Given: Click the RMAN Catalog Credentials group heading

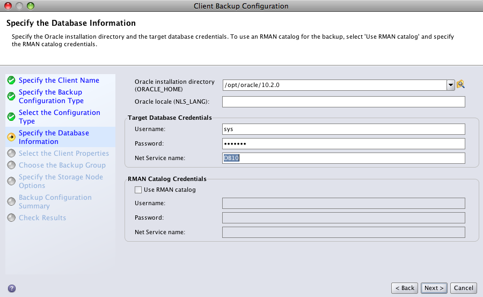Looking at the screenshot, I should pyautogui.click(x=167, y=179).
